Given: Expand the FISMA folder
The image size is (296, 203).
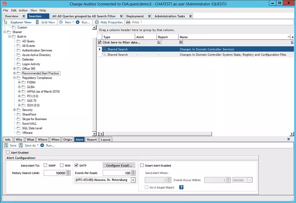Looking at the screenshot, I should pyautogui.click(x=19, y=82).
